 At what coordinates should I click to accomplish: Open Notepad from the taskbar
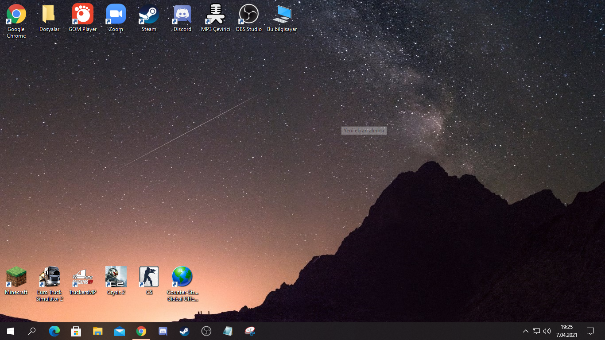[x=228, y=331]
